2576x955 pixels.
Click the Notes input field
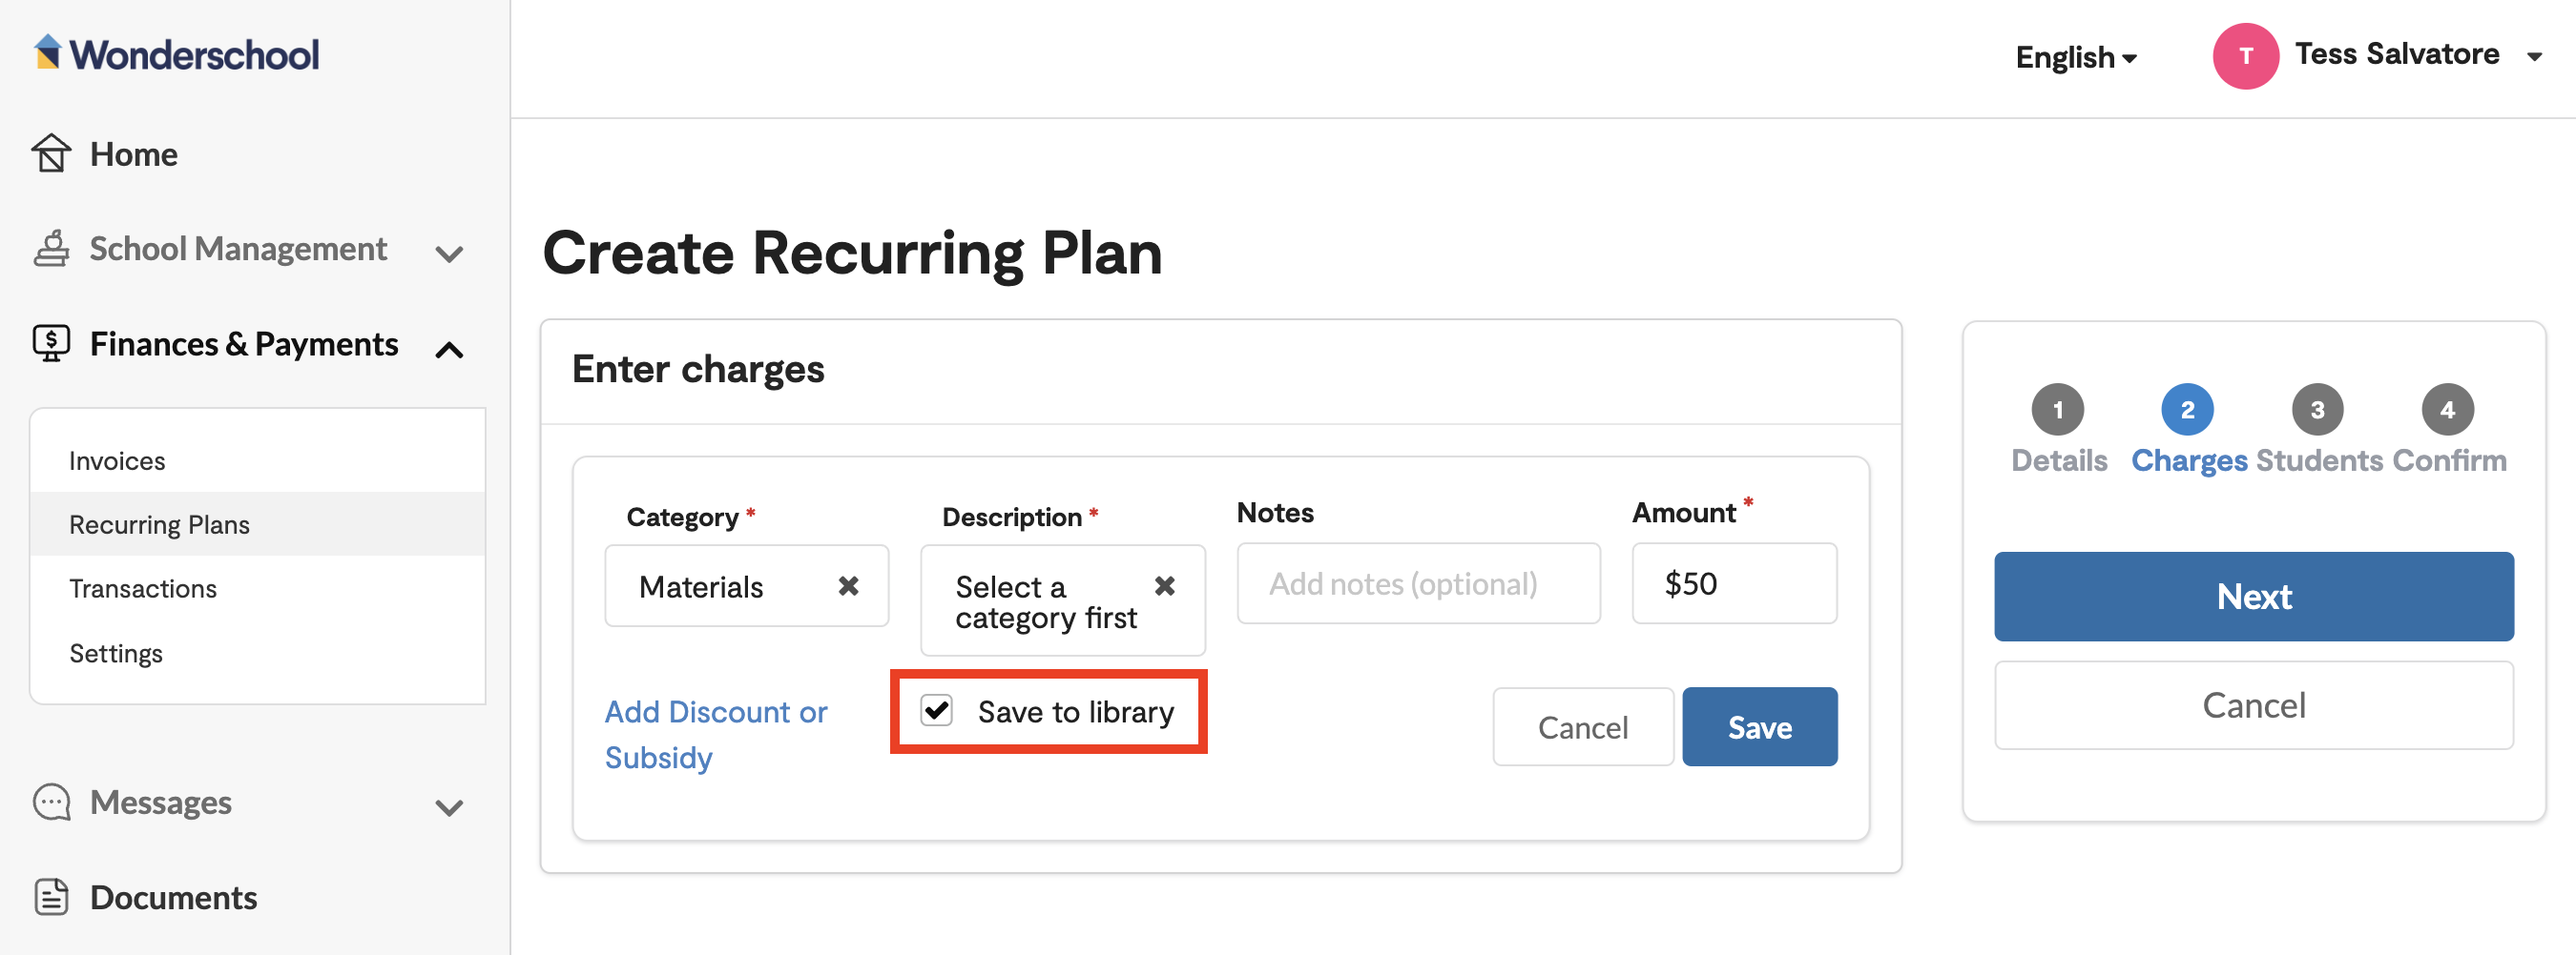point(1417,583)
